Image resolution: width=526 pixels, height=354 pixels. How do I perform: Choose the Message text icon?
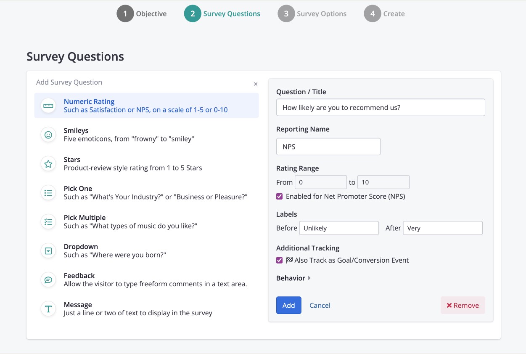pos(48,309)
